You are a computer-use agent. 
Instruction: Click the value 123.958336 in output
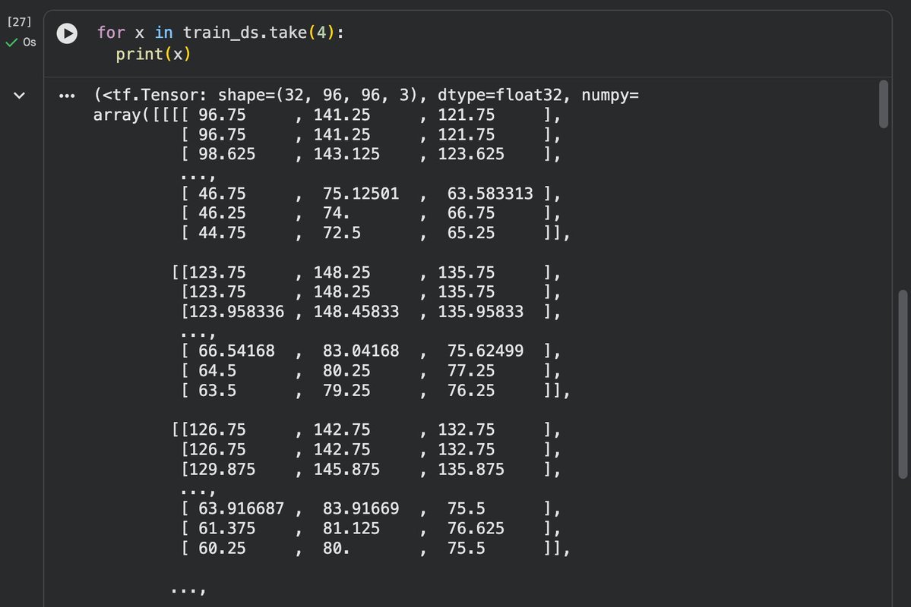tap(237, 312)
